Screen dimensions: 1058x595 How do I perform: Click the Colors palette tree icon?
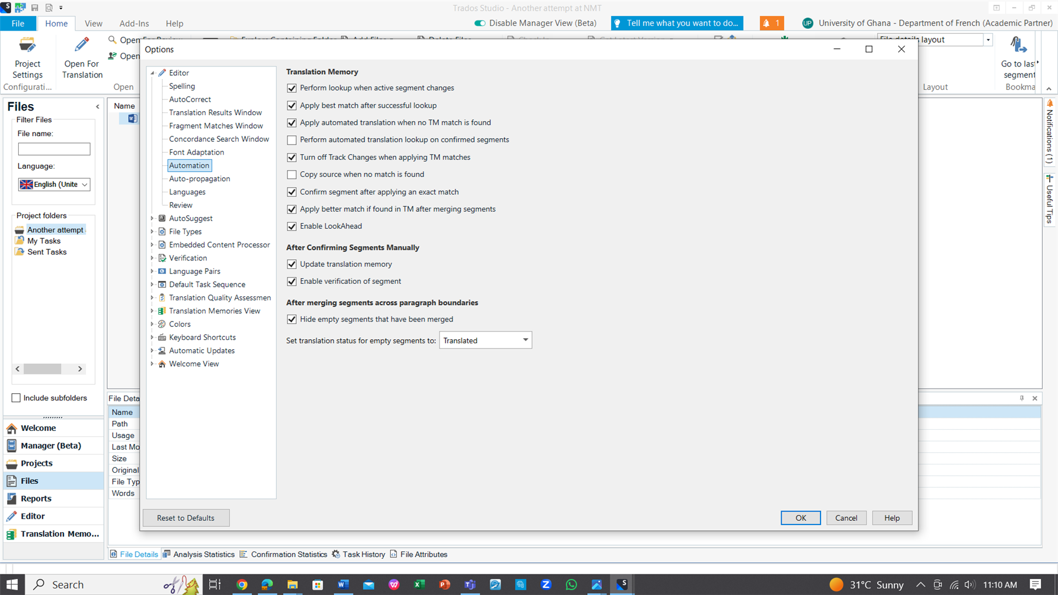[x=162, y=324]
